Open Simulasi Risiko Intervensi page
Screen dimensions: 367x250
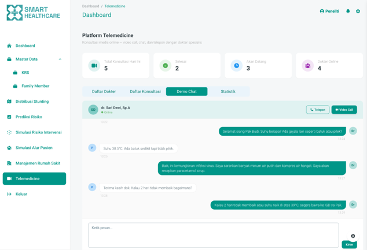pos(39,132)
